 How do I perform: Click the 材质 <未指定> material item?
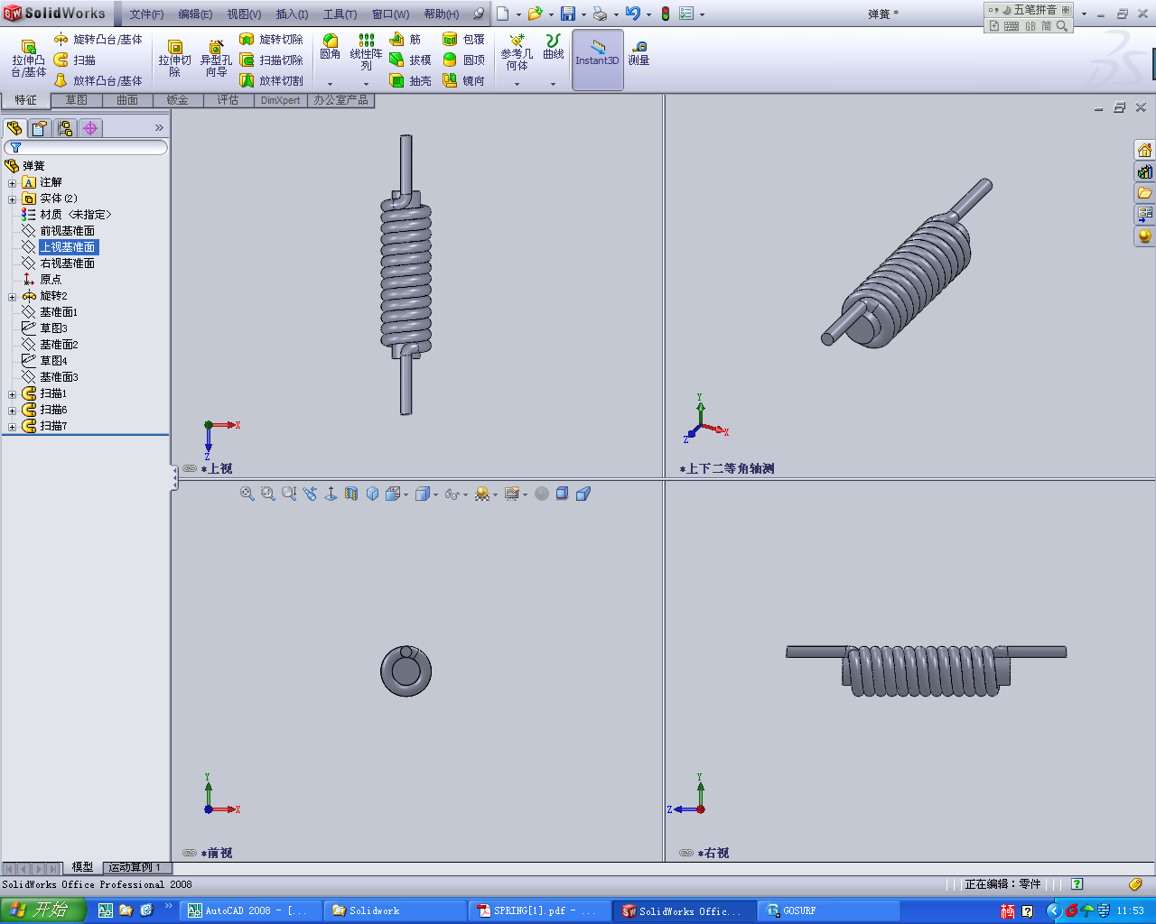coord(76,215)
